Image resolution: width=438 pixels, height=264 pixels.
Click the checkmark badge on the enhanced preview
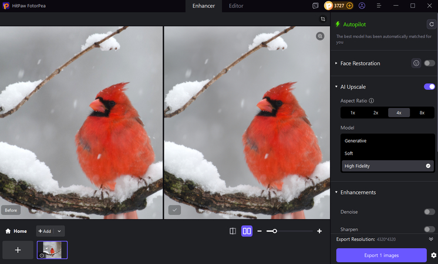tap(174, 210)
